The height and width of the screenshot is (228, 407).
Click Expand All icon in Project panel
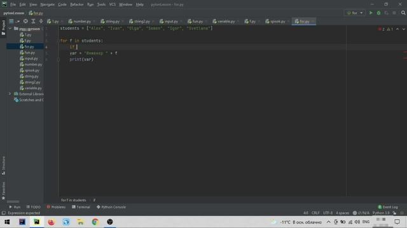[33, 22]
